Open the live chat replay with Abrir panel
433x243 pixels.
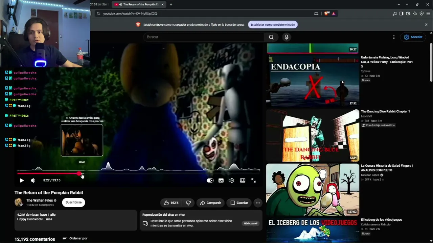point(251,223)
